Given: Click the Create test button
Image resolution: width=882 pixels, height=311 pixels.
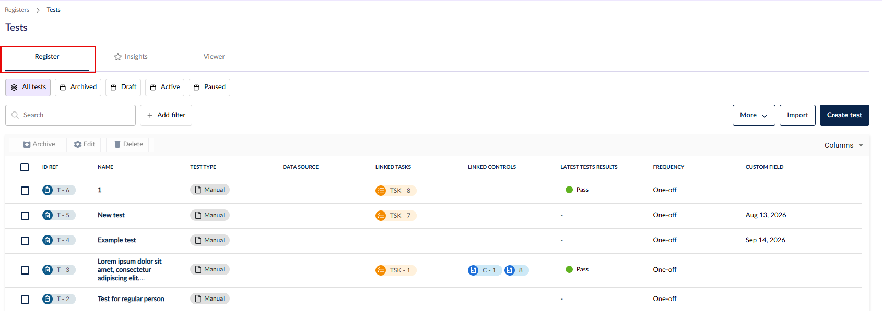Looking at the screenshot, I should (844, 115).
